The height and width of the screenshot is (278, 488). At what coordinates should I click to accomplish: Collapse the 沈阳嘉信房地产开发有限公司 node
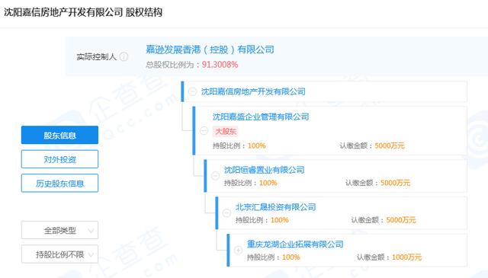coord(193,91)
